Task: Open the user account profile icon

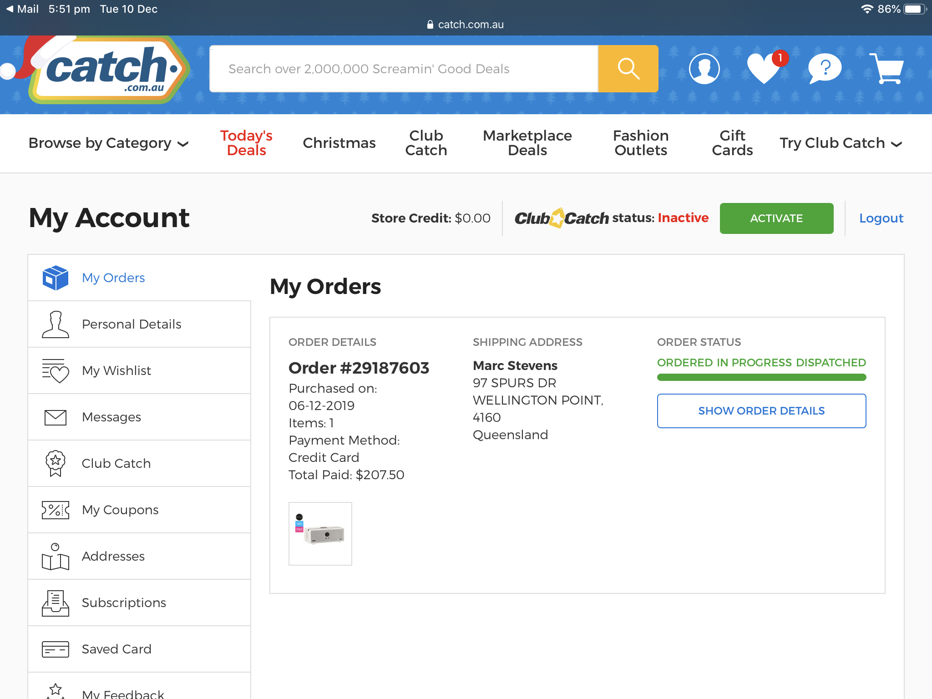Action: pos(704,69)
